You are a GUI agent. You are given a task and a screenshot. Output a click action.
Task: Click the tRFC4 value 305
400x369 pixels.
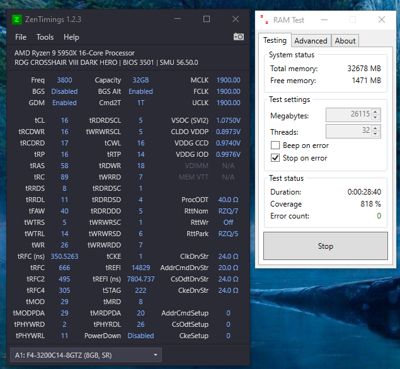[x=64, y=290]
